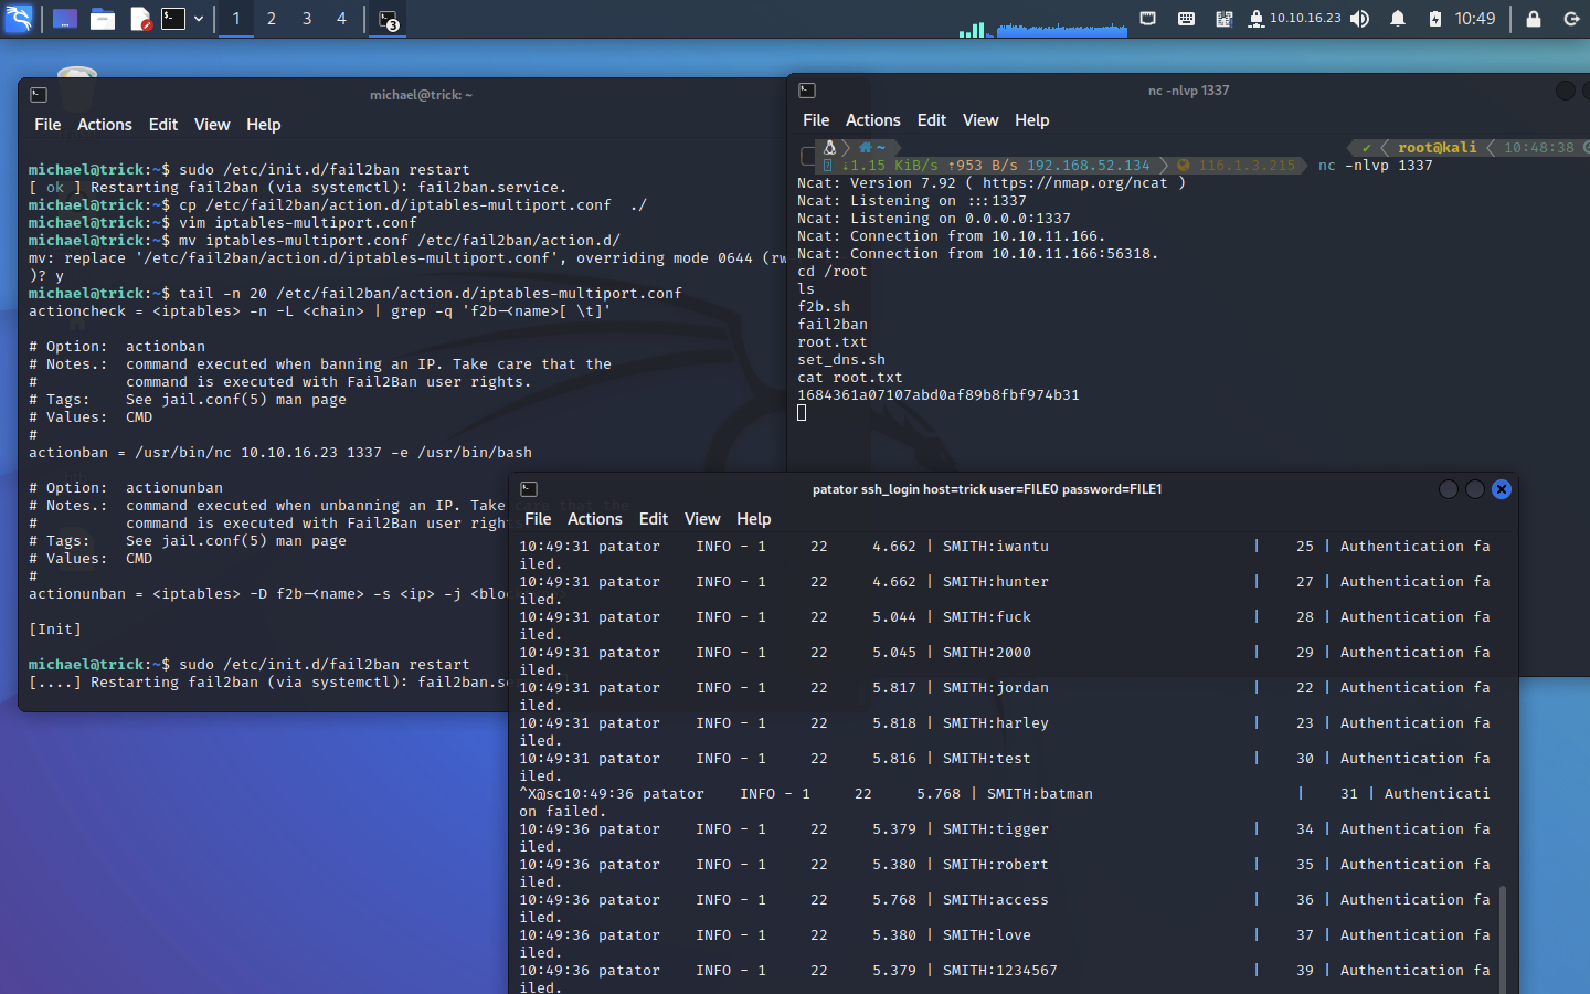Open Help menu in nc -nlvp terminal
The height and width of the screenshot is (994, 1590).
(x=1031, y=120)
